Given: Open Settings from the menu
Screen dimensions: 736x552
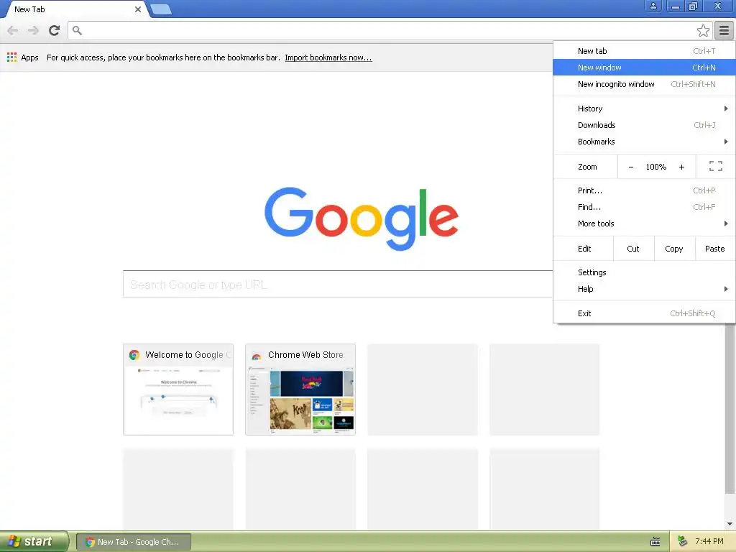Looking at the screenshot, I should [644, 272].
